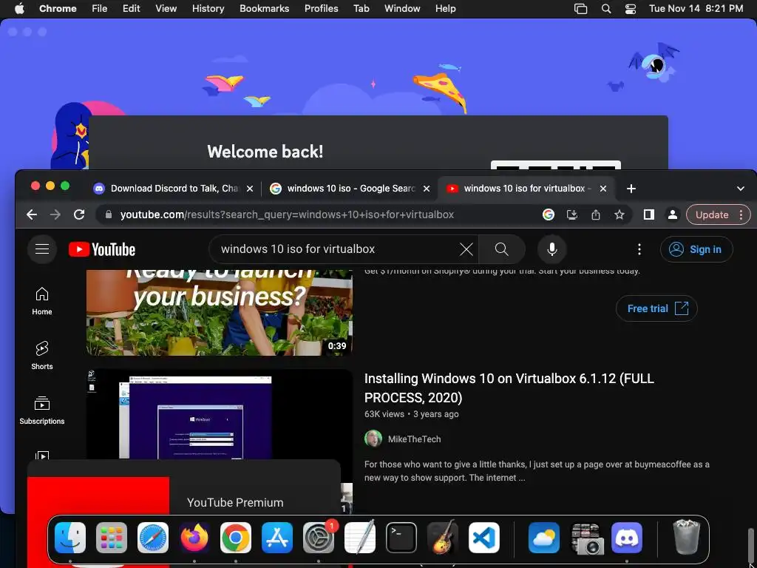Open Chrome three-dot menu next to Update
The height and width of the screenshot is (568, 757).
click(x=741, y=214)
